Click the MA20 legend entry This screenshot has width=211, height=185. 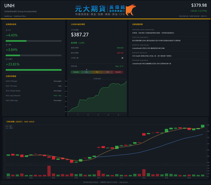[x=9, y=128]
